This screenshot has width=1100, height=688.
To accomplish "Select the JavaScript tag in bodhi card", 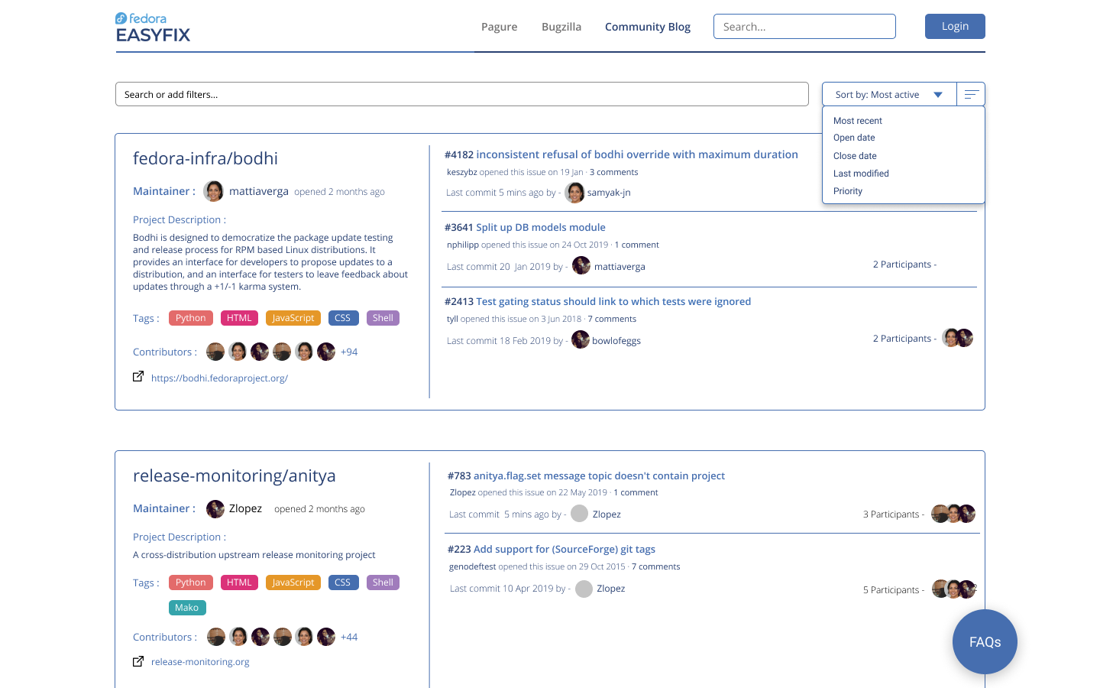I will pos(293,318).
